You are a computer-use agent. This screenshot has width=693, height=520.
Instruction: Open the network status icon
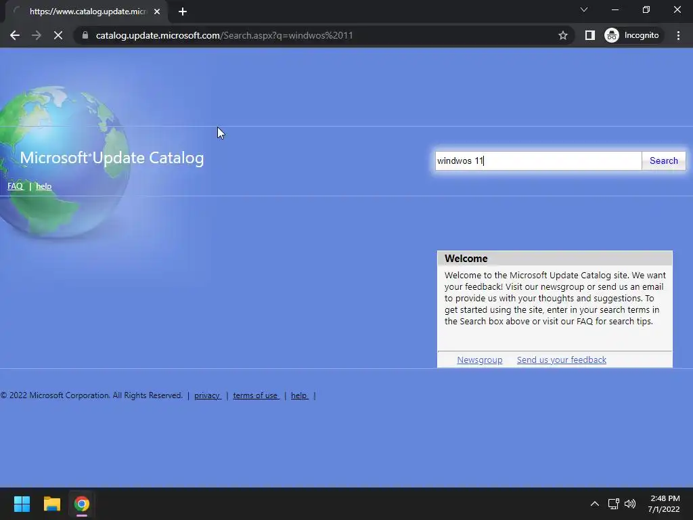[613, 504]
